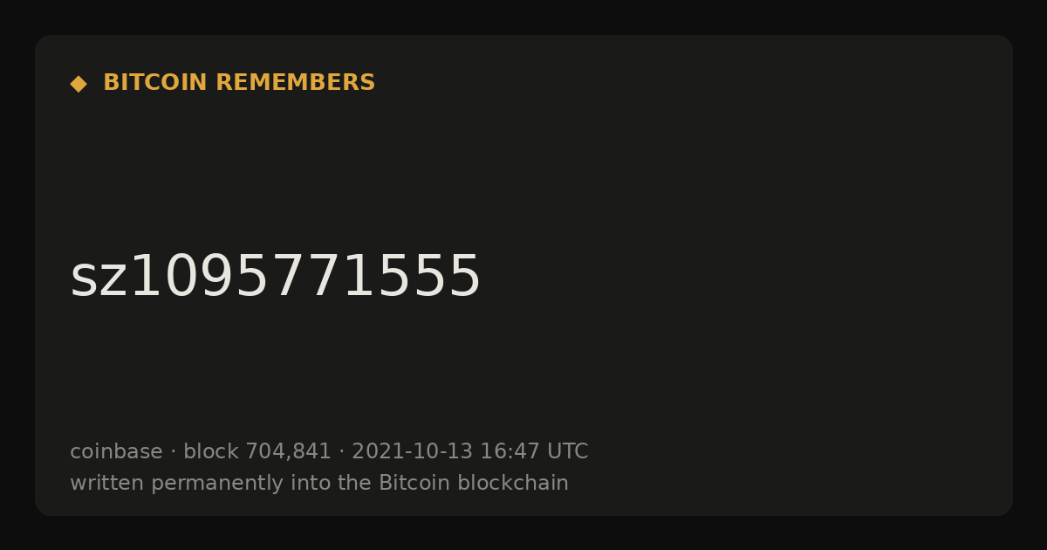Image resolution: width=1047 pixels, height=550 pixels.
Task: Click the word REMEMBERS in header
Action: click(x=295, y=83)
